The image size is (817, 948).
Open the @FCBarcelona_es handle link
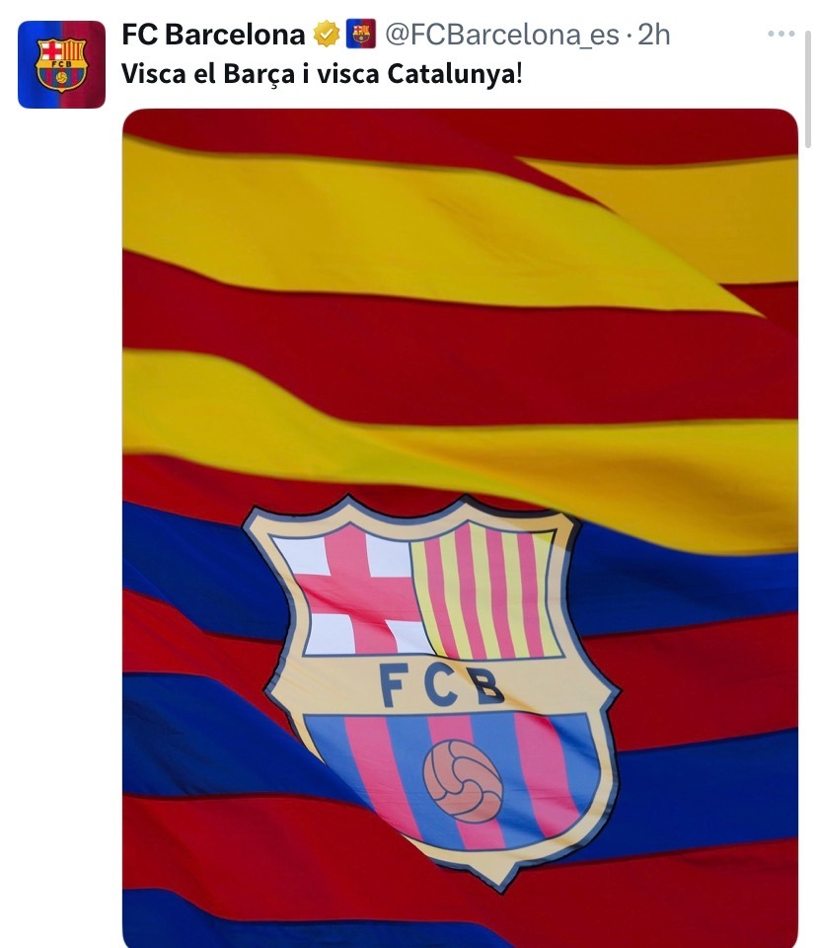point(502,36)
